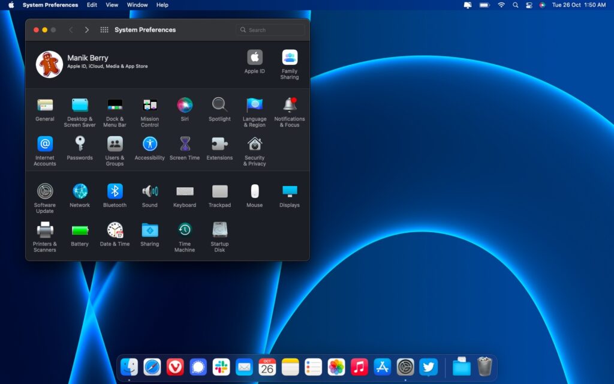Viewport: 614px width, 384px height.
Task: Show all preference panes via grid button
Action: [x=105, y=29]
